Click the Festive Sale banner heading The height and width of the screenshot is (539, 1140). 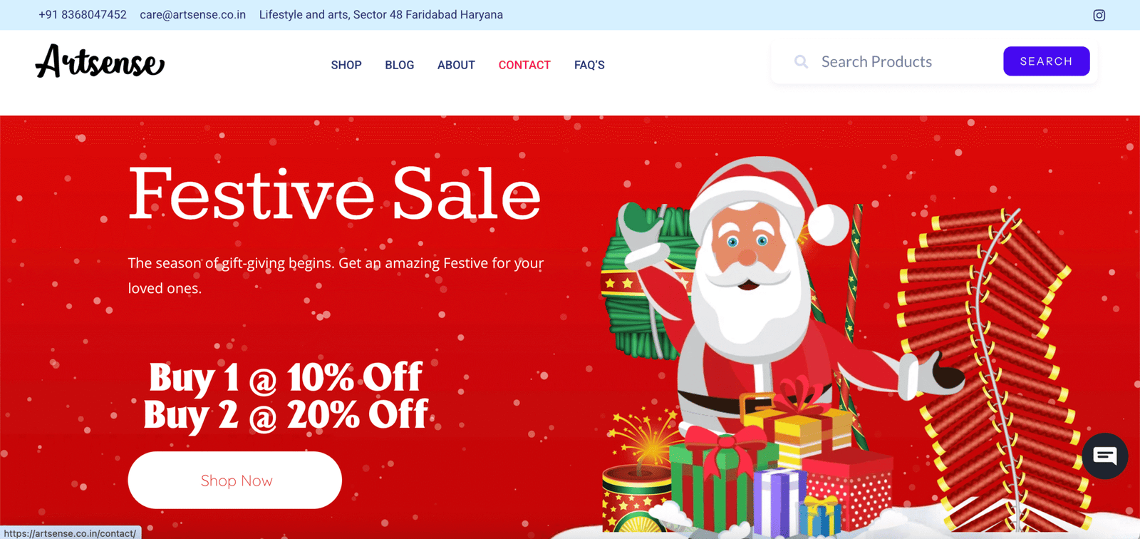(335, 194)
